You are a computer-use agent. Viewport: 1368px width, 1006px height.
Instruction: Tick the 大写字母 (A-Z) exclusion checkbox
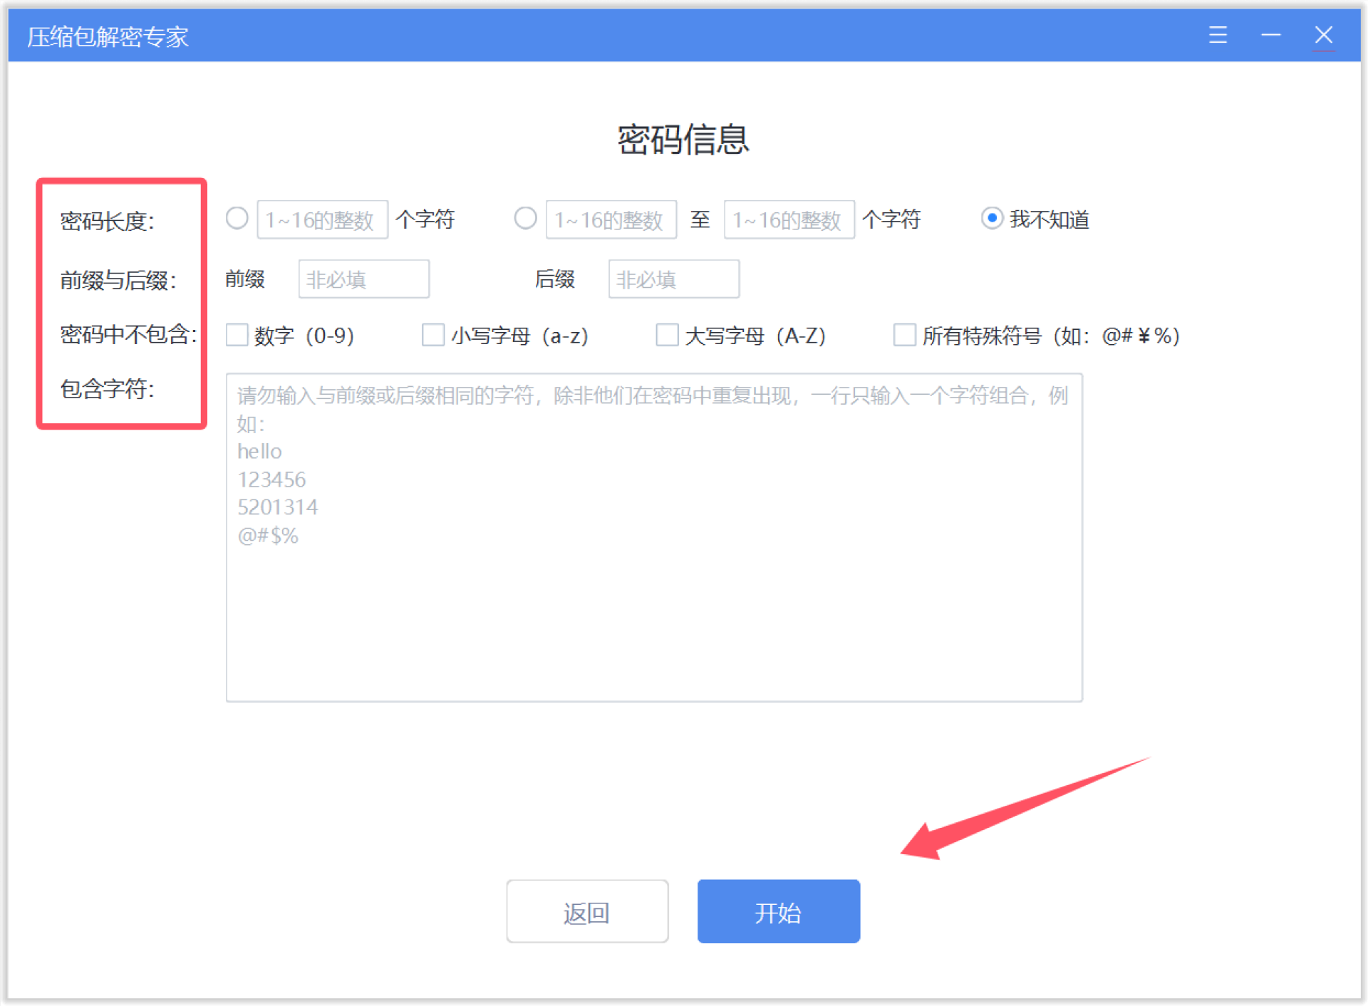pos(667,335)
